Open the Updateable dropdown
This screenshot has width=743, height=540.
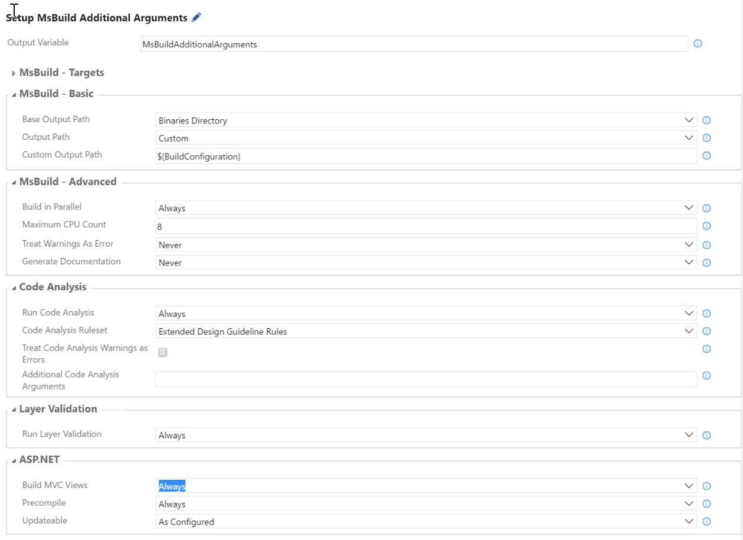[688, 521]
